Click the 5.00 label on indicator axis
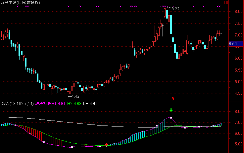Screen dimensions: 244x153 237,144
